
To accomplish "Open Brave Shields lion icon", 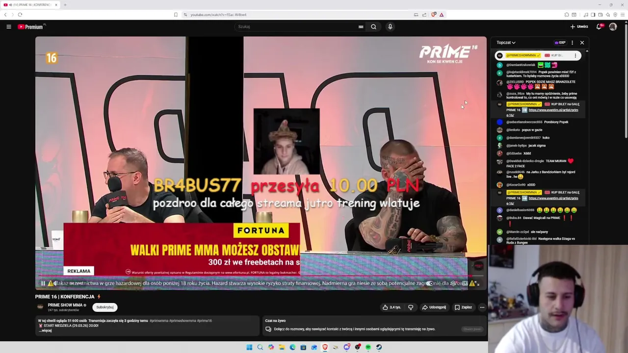I will 434,15.
